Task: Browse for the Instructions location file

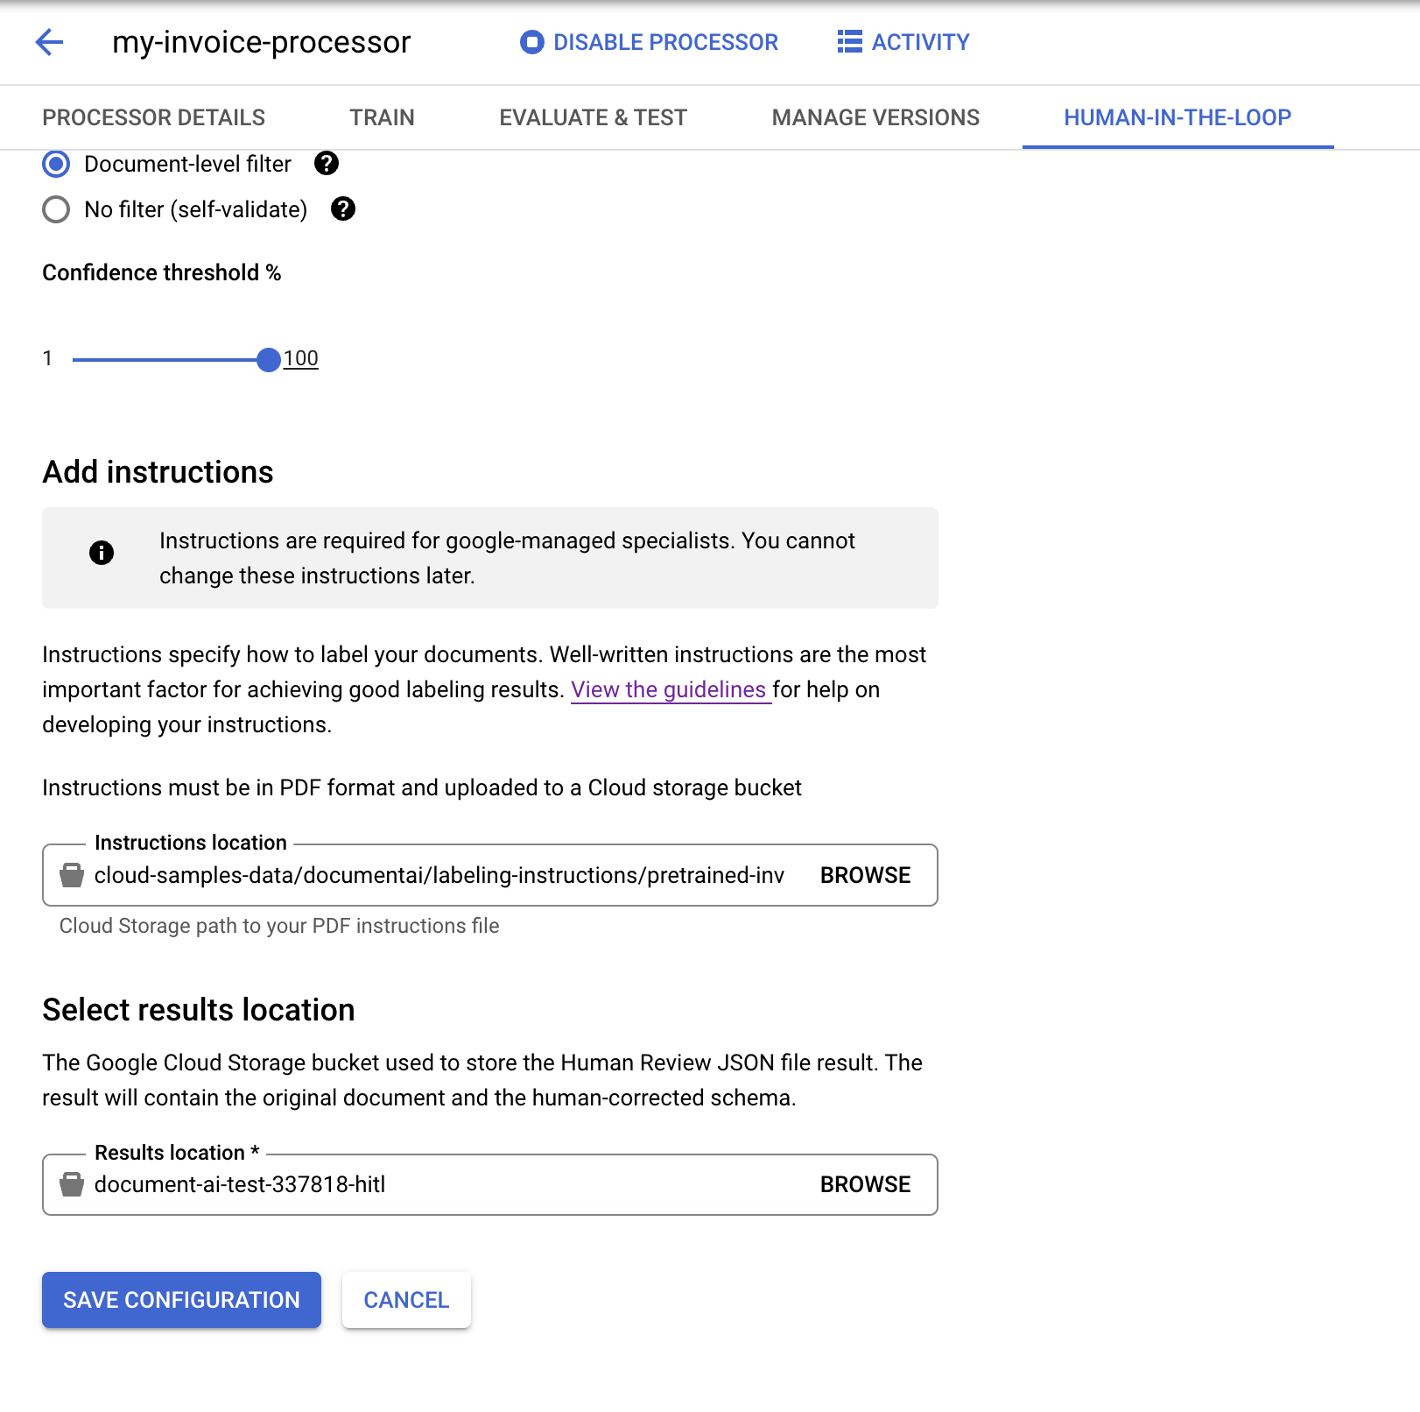Action: 865,875
